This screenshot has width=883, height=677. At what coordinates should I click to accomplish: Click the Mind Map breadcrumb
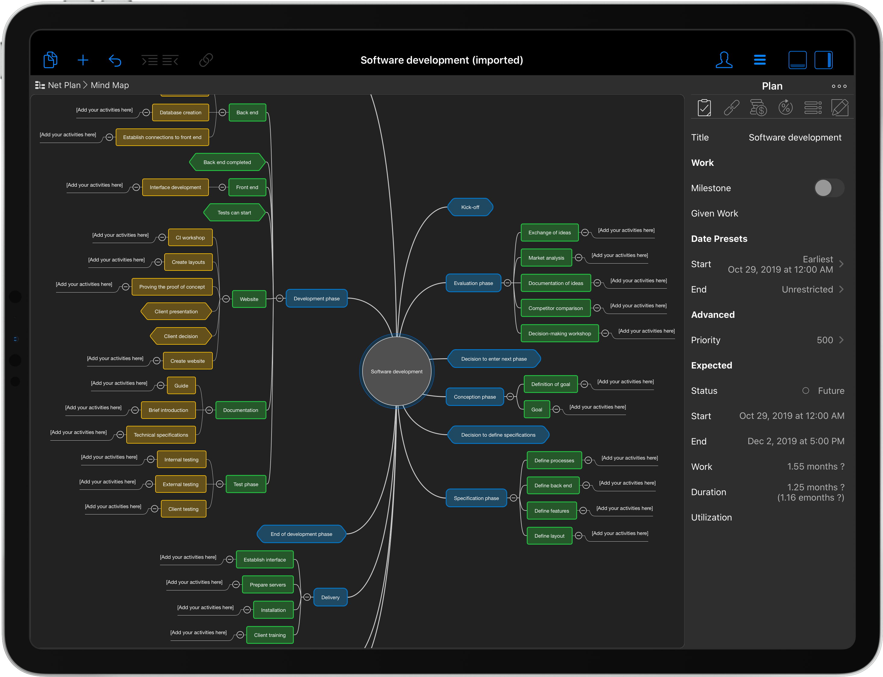[x=109, y=85]
